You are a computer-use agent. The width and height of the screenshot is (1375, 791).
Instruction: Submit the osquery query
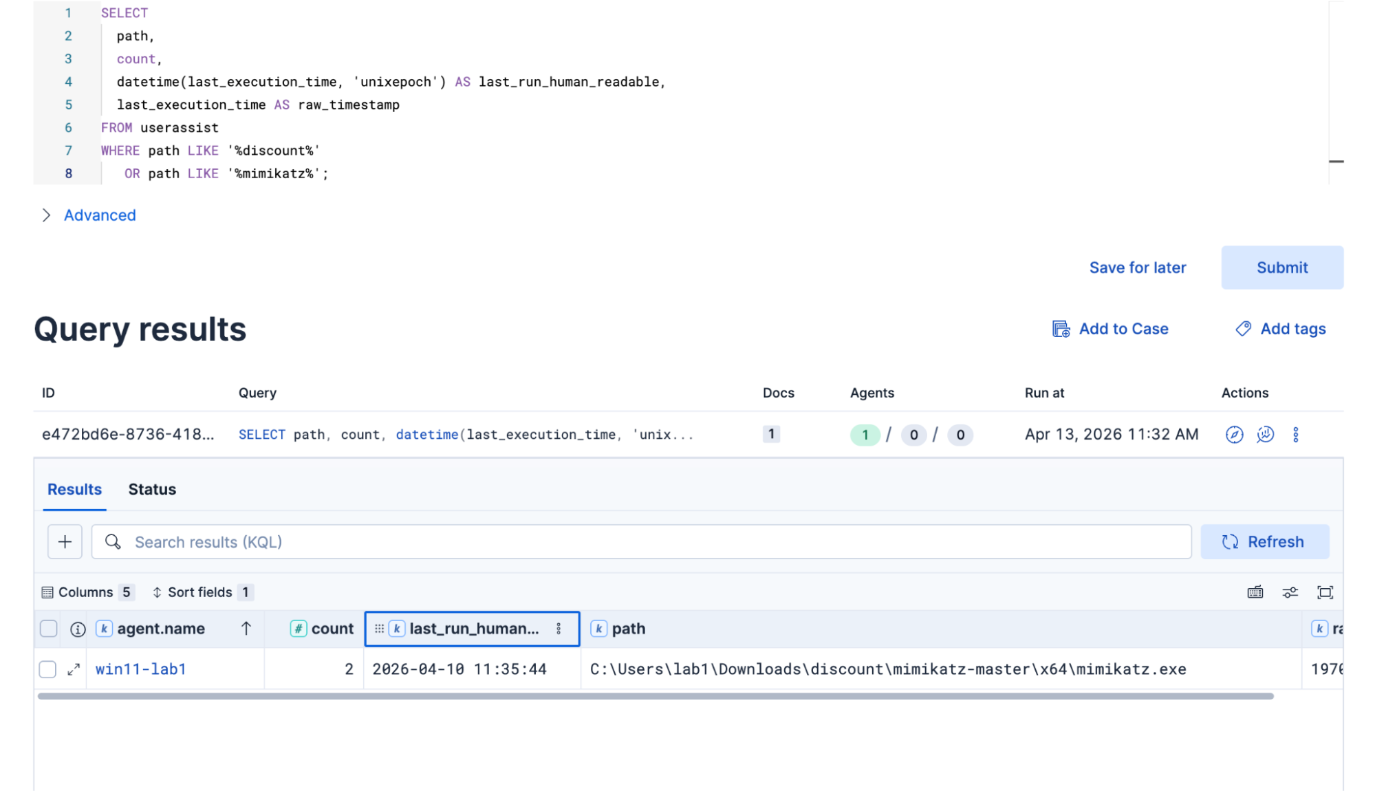pos(1282,268)
